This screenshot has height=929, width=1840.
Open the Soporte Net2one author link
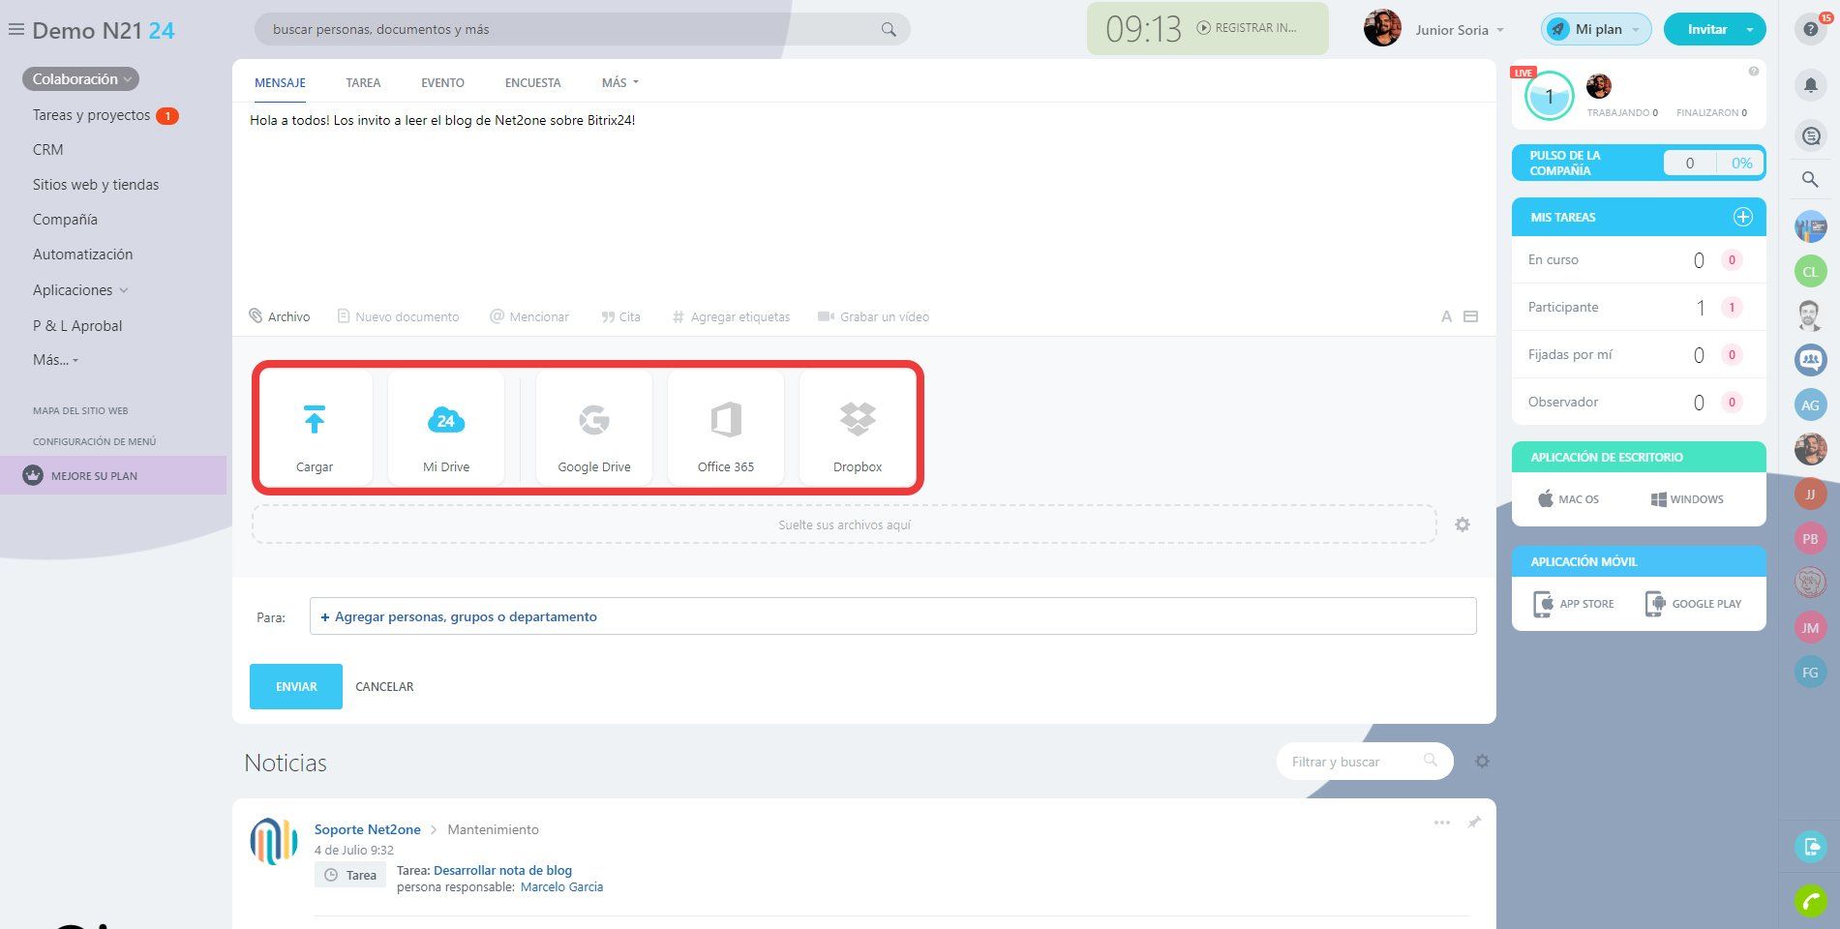click(x=368, y=829)
